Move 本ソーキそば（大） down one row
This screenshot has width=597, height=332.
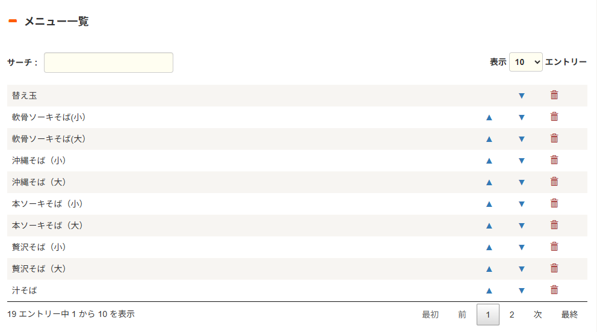(x=522, y=226)
